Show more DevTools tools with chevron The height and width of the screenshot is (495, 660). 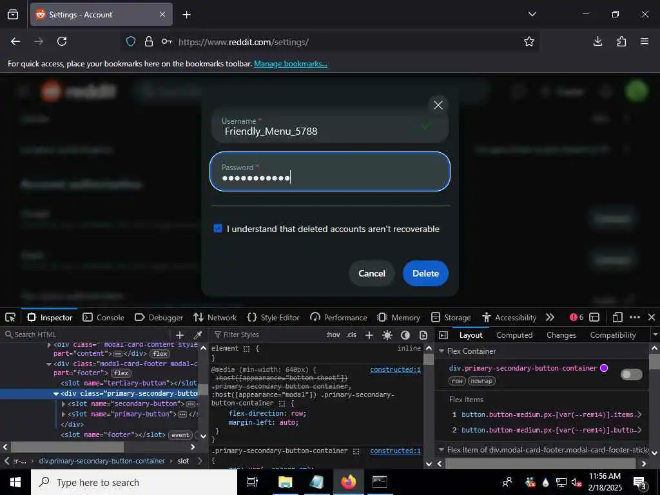pos(550,317)
